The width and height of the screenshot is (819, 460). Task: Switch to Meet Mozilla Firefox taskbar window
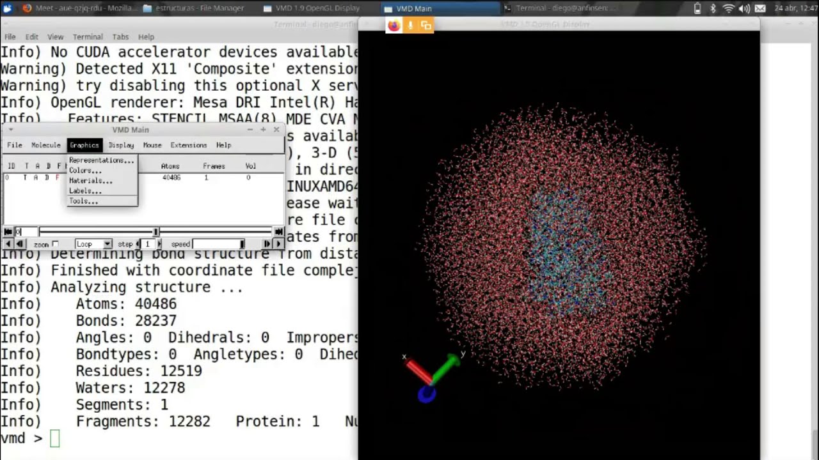[x=79, y=8]
